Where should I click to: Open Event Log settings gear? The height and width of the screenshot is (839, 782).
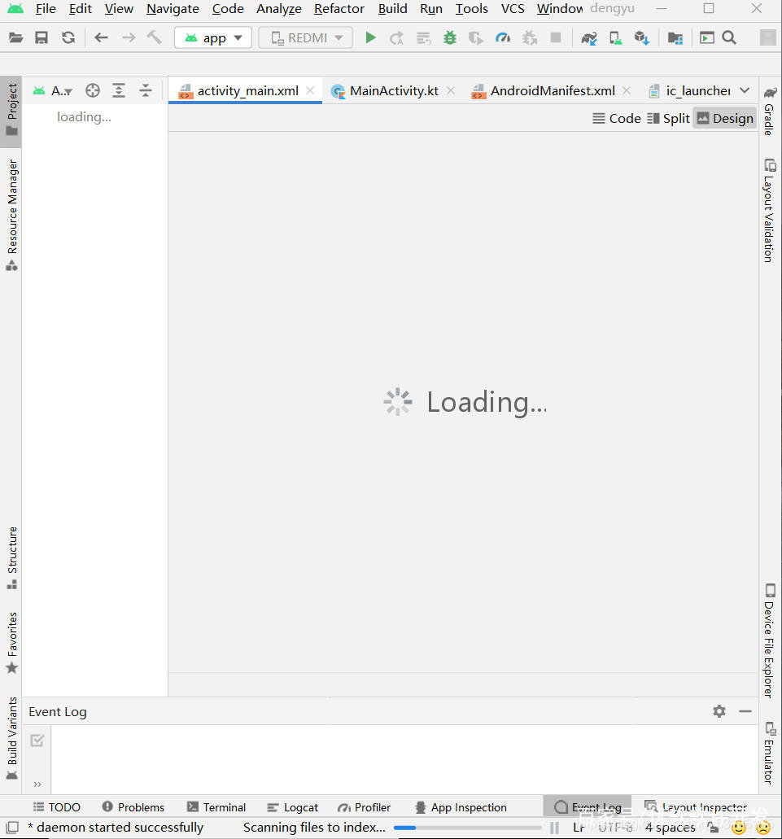tap(719, 711)
